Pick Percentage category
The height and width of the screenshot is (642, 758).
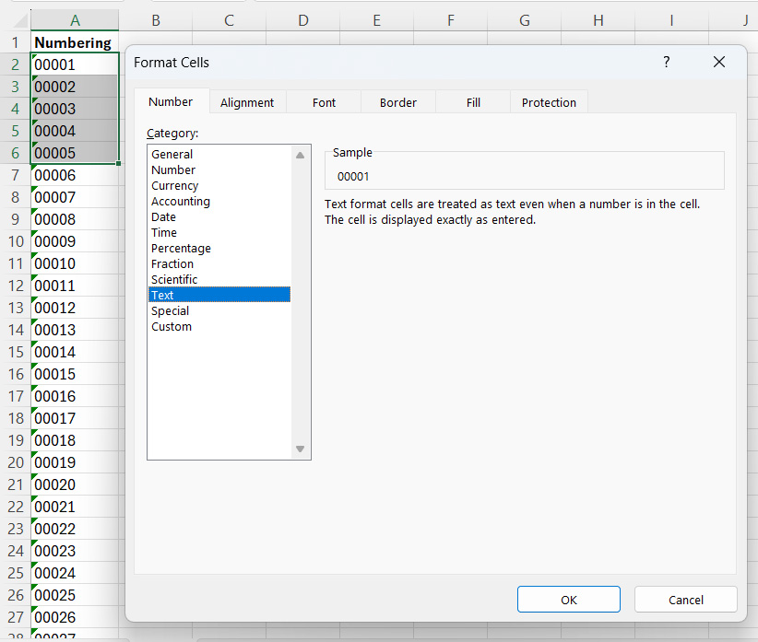219,248
